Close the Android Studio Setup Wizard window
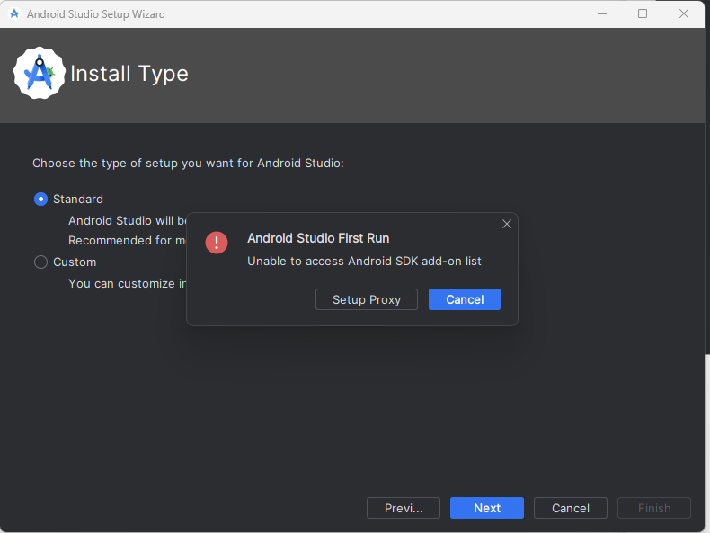Image resolution: width=710 pixels, height=533 pixels. click(684, 13)
